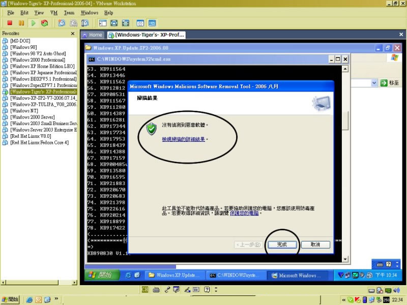Open the 保護您的電腦 link

[244, 213]
